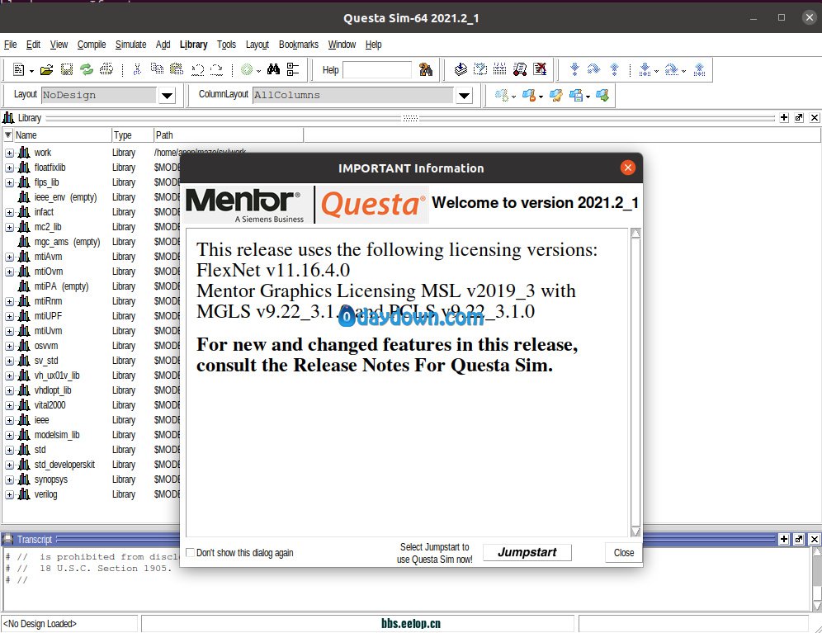822x633 pixels.
Task: Click the layered-windows icon with floppy disk
Action: tap(576, 96)
